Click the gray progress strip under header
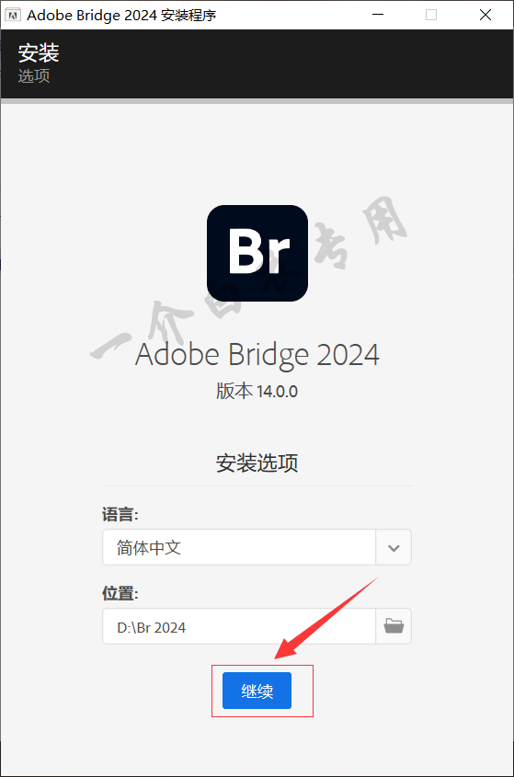 (257, 101)
